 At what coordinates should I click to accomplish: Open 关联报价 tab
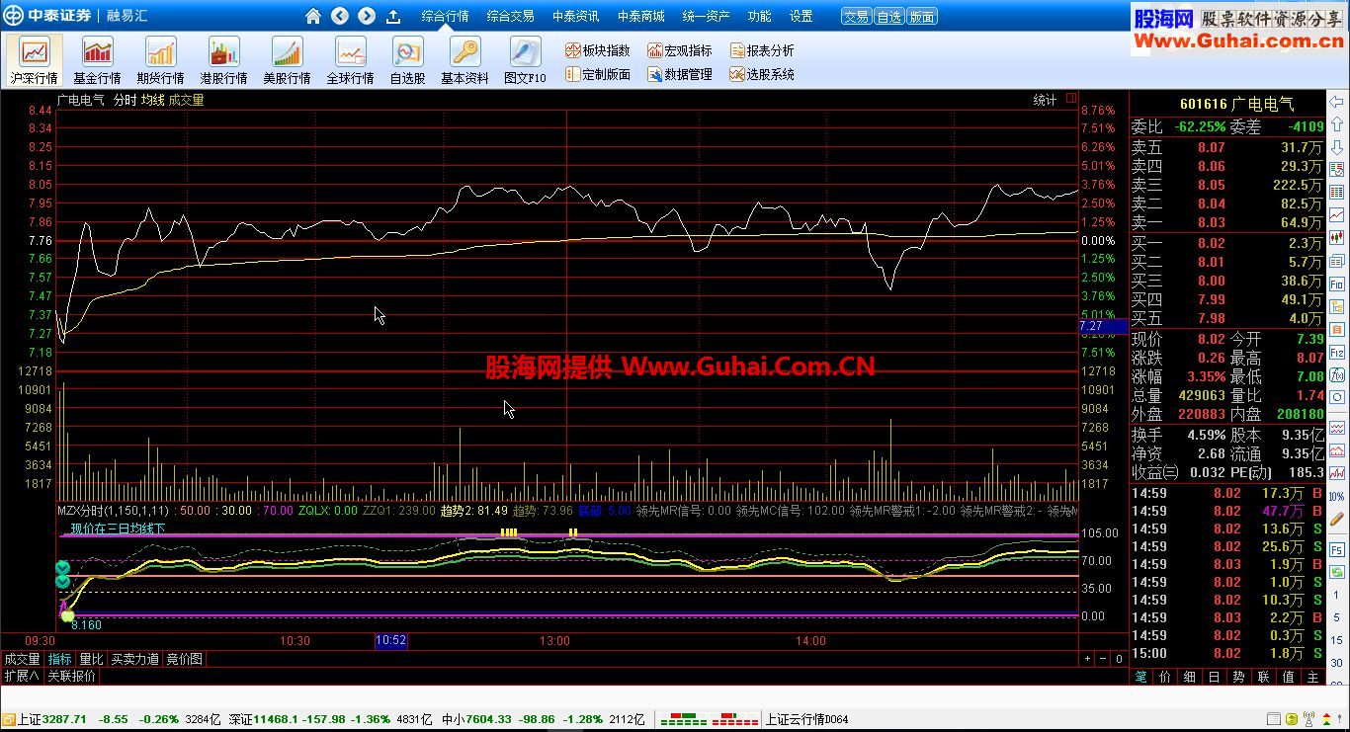pyautogui.click(x=72, y=676)
